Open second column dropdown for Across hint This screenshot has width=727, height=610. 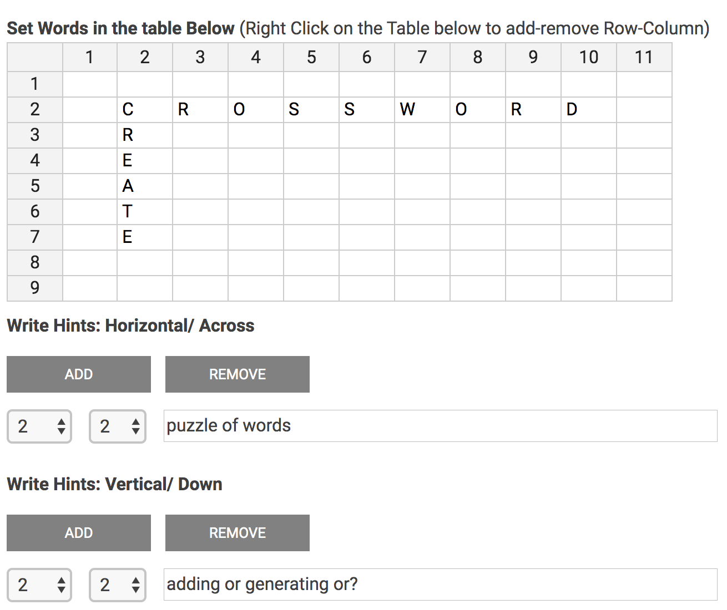click(118, 426)
